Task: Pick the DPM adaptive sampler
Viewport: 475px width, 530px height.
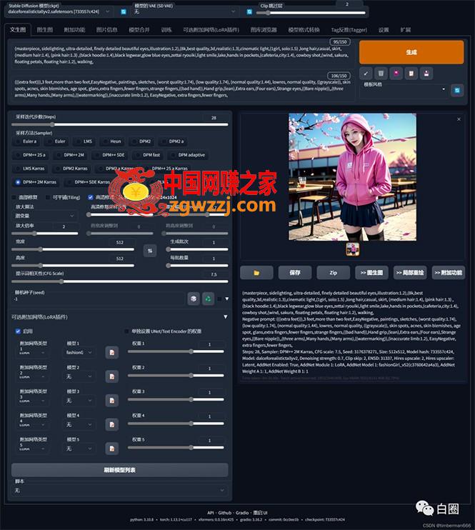Action: [189, 155]
